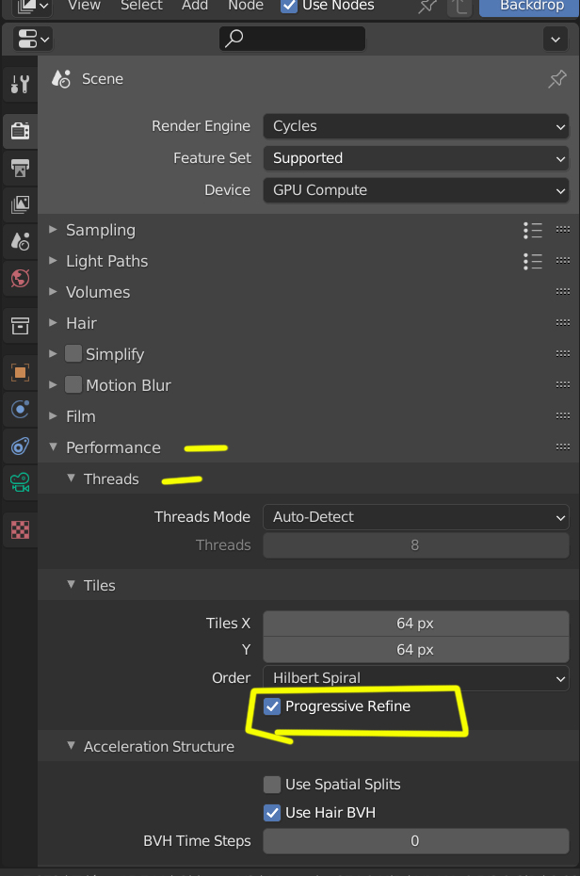Viewport: 580px width, 876px height.
Task: Open the Threads Mode dropdown
Action: (415, 517)
